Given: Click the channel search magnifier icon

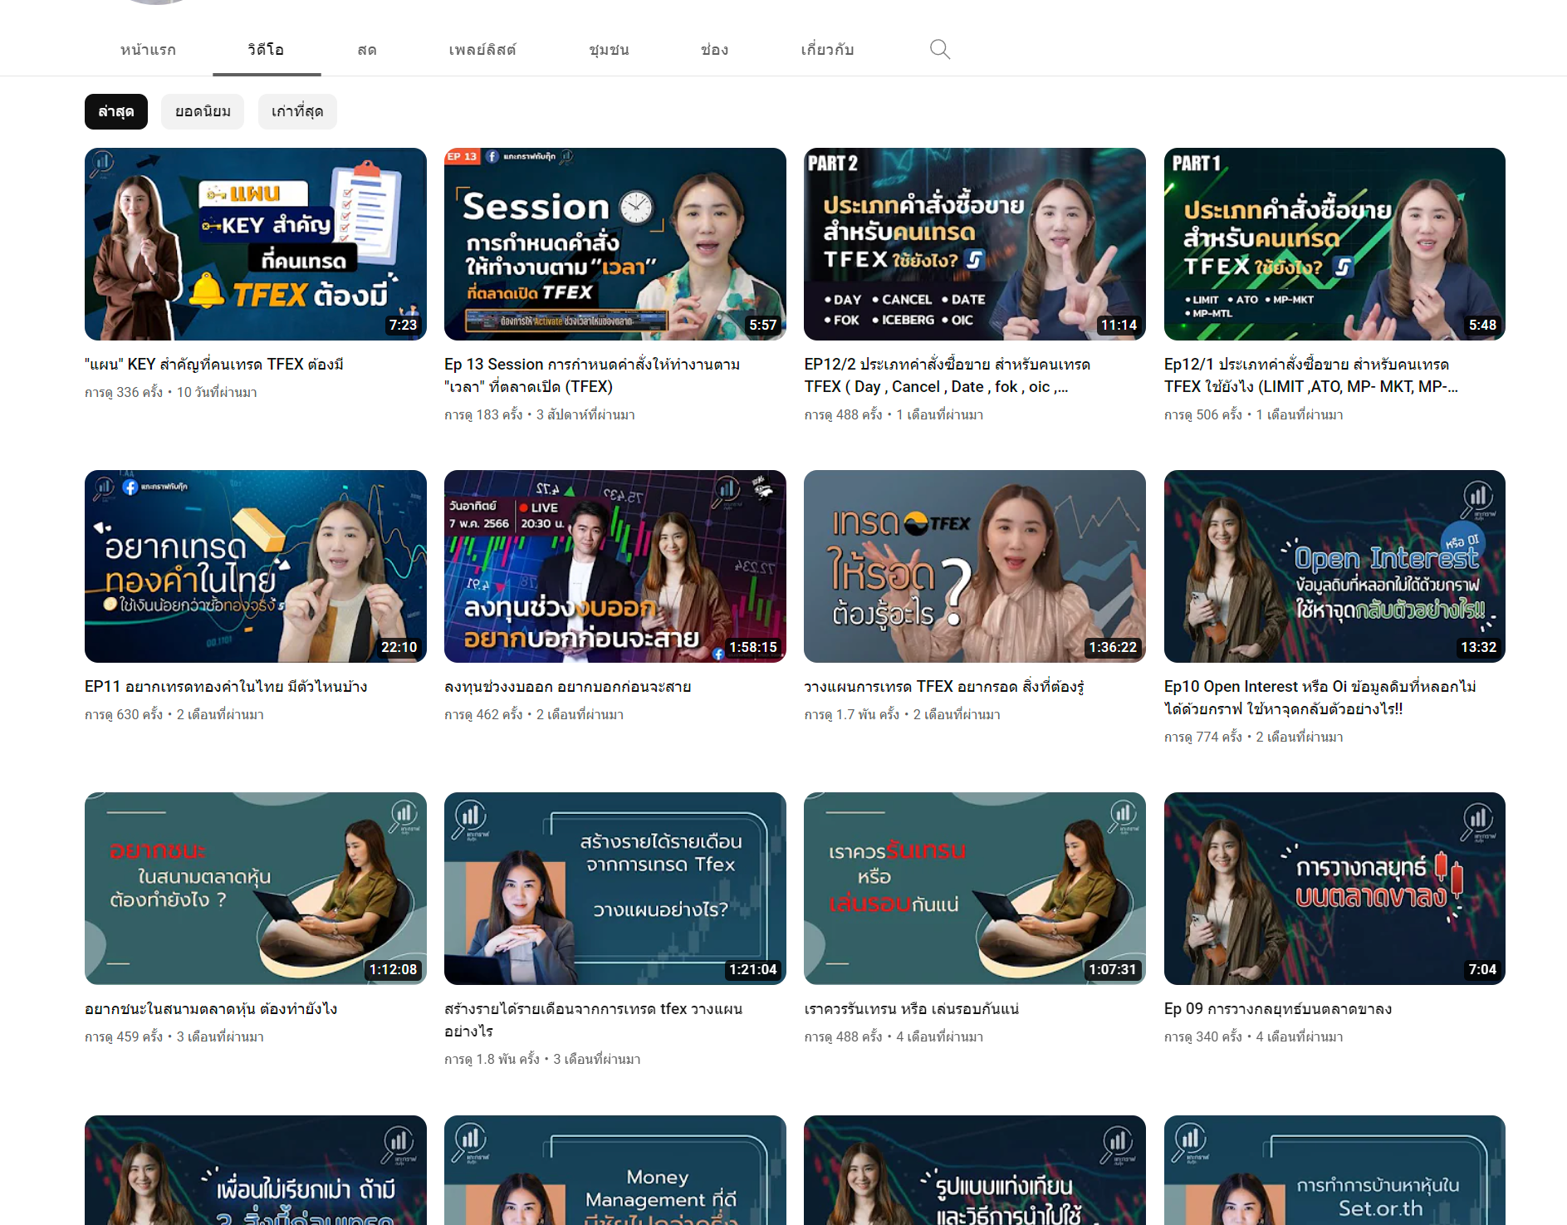Looking at the screenshot, I should (939, 49).
